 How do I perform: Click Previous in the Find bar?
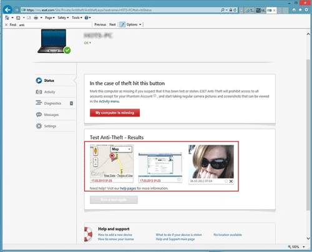click(100, 24)
